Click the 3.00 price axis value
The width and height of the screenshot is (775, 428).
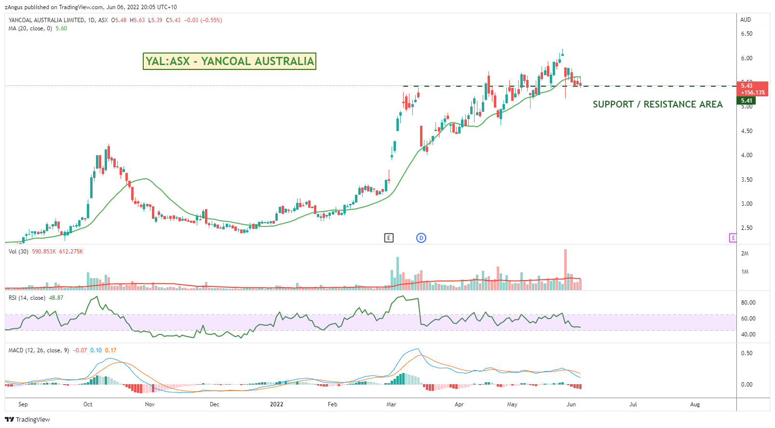[747, 204]
